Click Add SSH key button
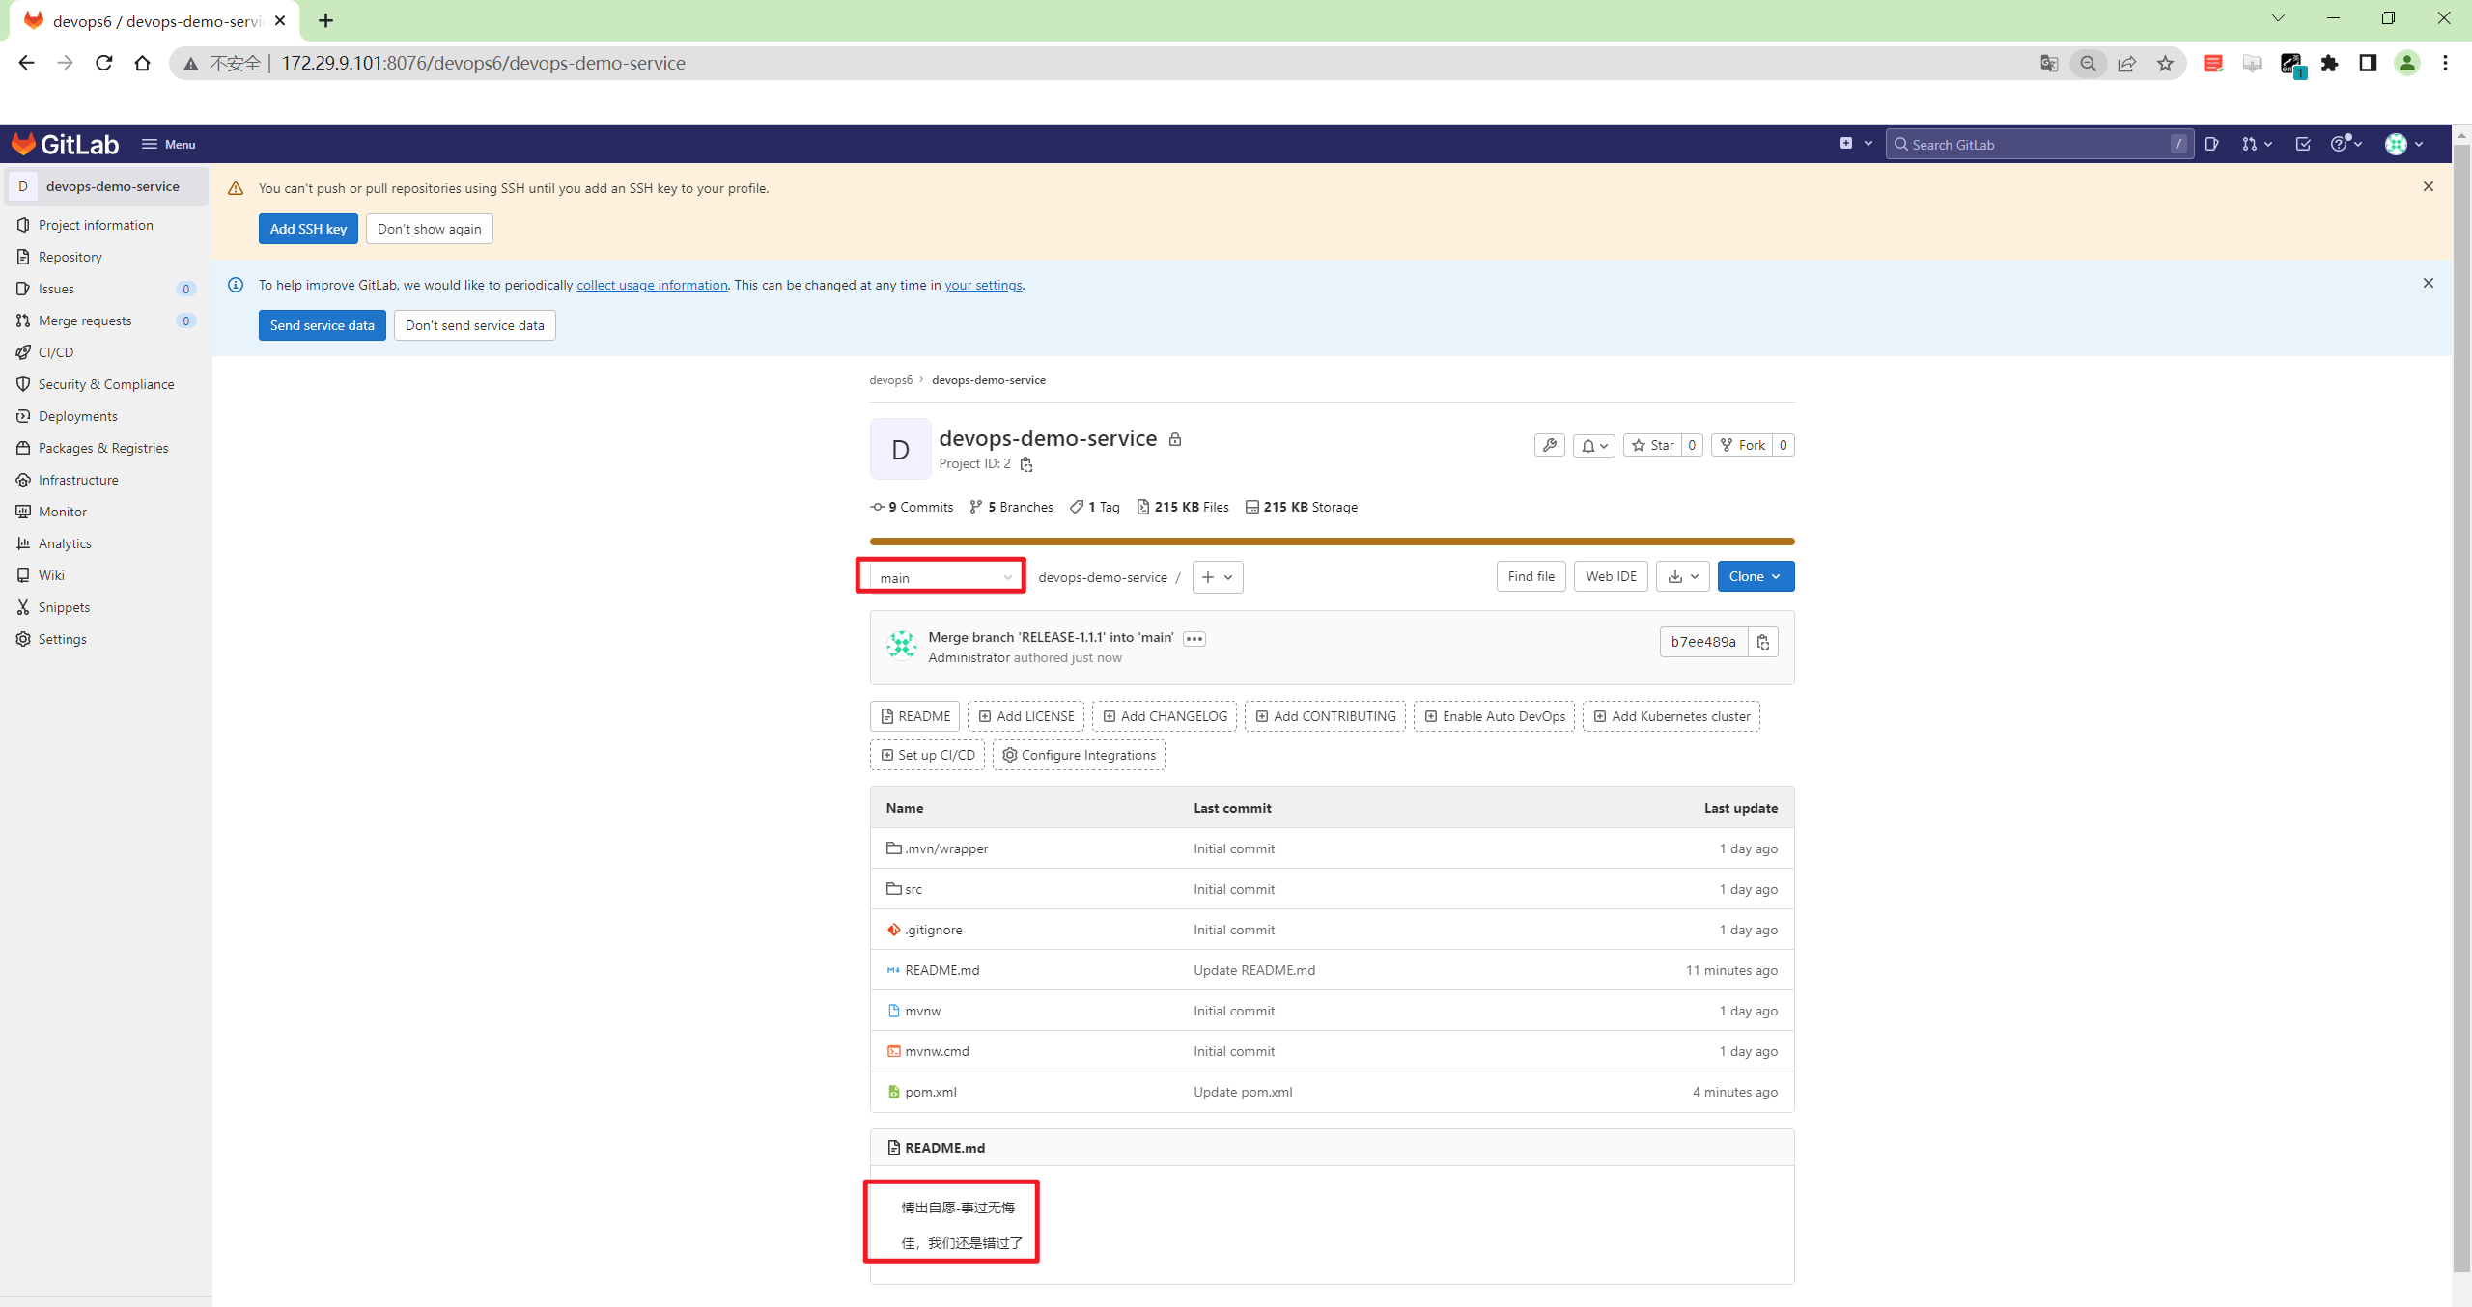The image size is (2472, 1307). pos(308,229)
